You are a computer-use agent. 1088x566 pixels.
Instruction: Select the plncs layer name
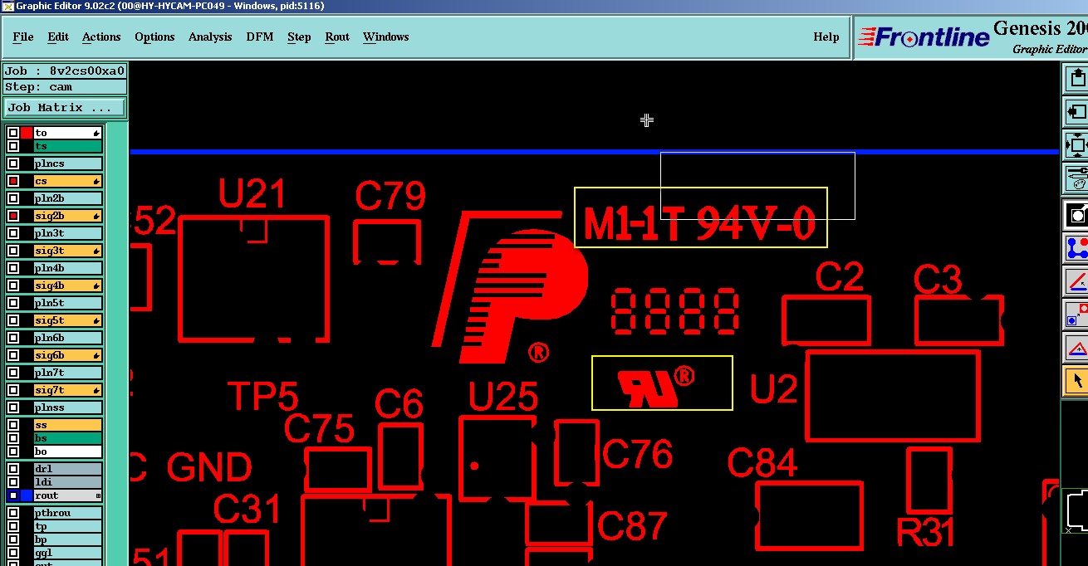tap(67, 163)
